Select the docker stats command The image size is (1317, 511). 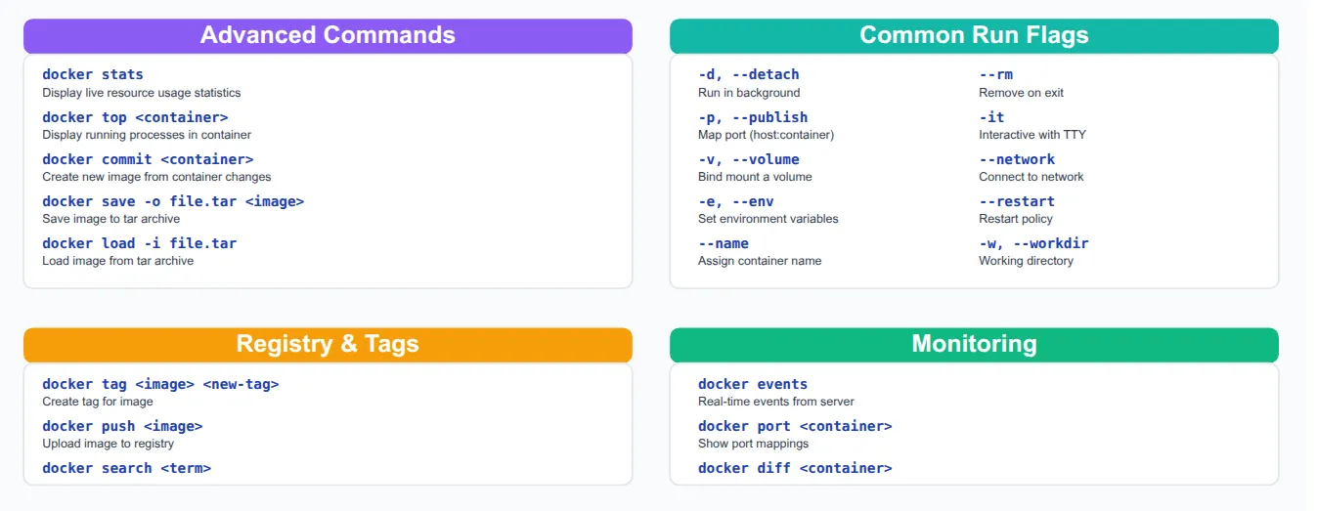pyautogui.click(x=93, y=74)
